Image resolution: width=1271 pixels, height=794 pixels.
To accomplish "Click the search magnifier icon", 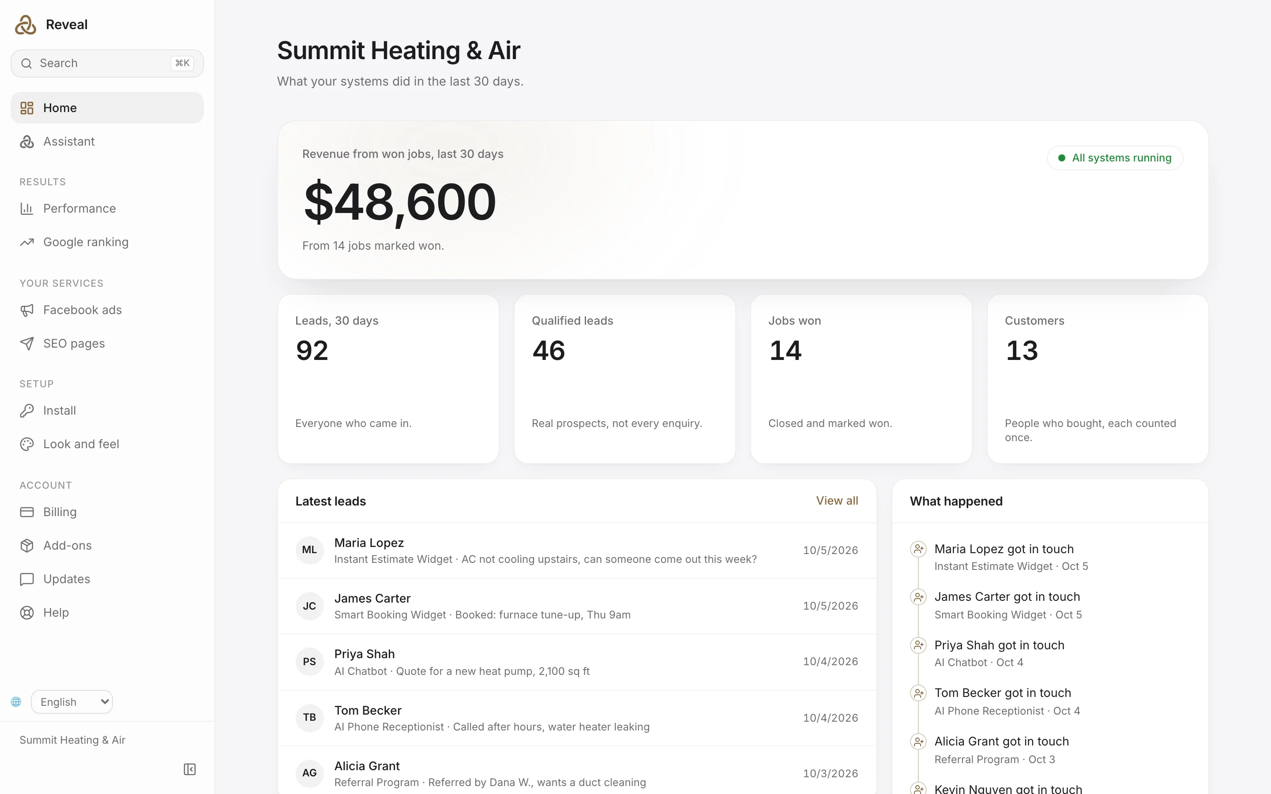I will (26, 64).
